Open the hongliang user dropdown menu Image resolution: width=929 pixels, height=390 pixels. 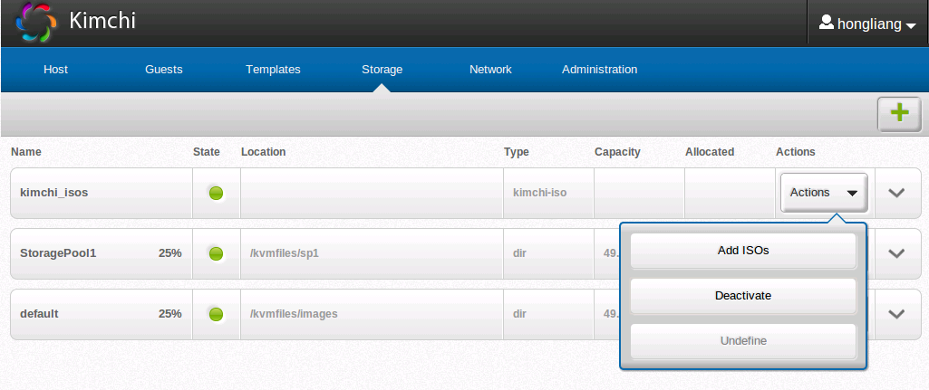(x=867, y=24)
